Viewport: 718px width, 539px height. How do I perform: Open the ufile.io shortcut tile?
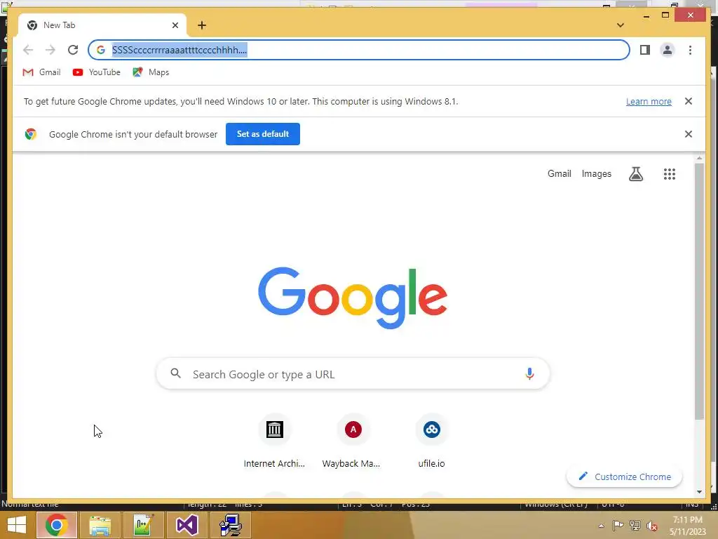coord(431,441)
